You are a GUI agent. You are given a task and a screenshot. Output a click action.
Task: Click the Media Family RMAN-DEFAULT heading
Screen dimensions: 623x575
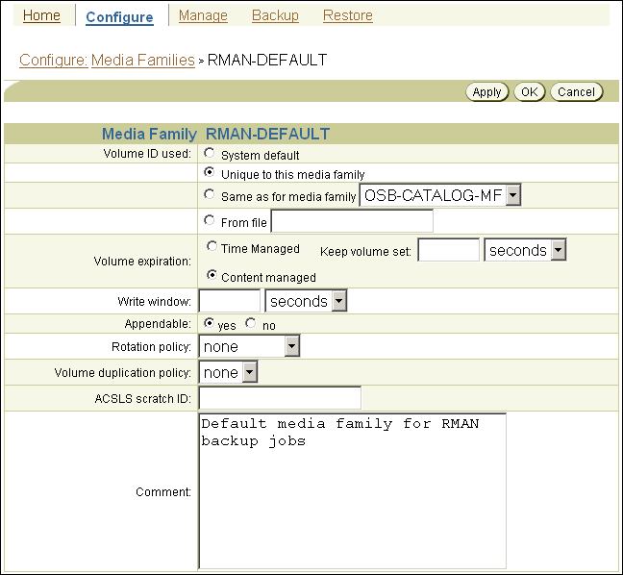[215, 134]
